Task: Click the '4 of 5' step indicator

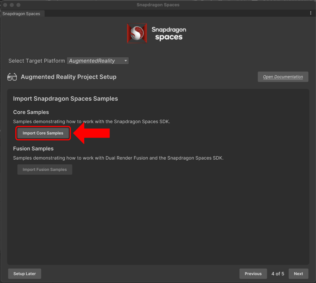Action: 278,274
